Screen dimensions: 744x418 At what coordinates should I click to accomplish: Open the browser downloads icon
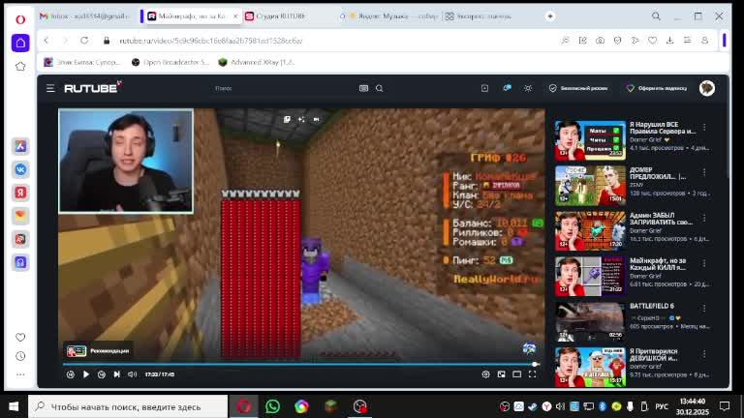point(669,41)
